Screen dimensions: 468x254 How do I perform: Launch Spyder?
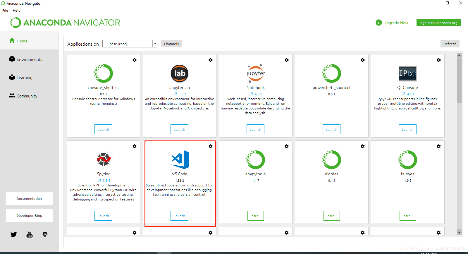[103, 216]
